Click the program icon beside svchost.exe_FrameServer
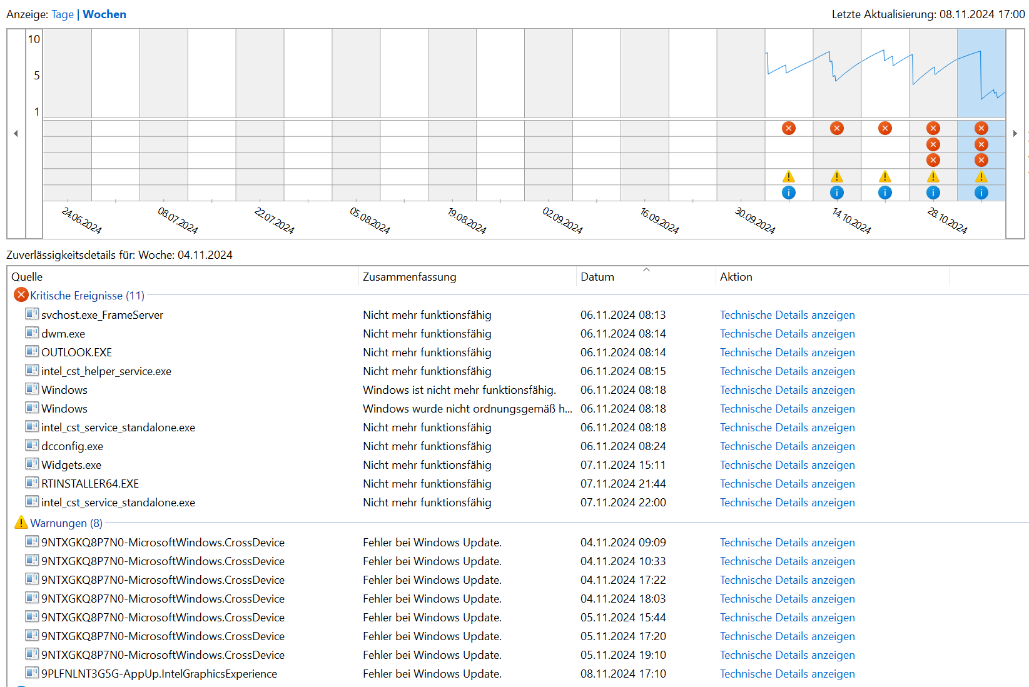1029x687 pixels. pos(32,314)
